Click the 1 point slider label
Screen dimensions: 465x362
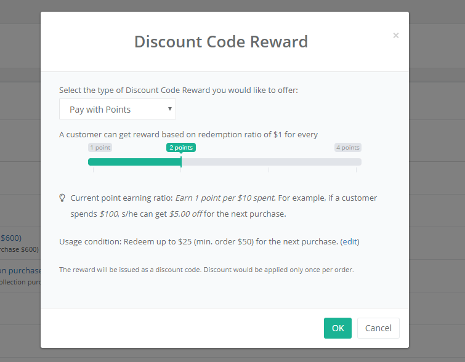click(x=100, y=147)
